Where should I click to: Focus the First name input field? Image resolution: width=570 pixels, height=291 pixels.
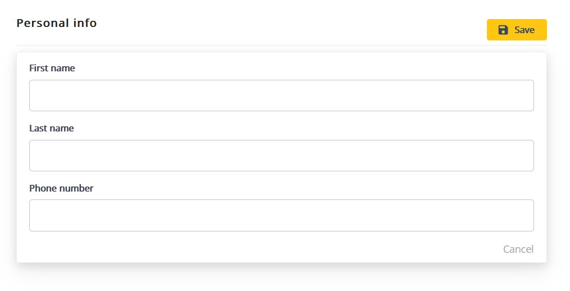(x=281, y=96)
